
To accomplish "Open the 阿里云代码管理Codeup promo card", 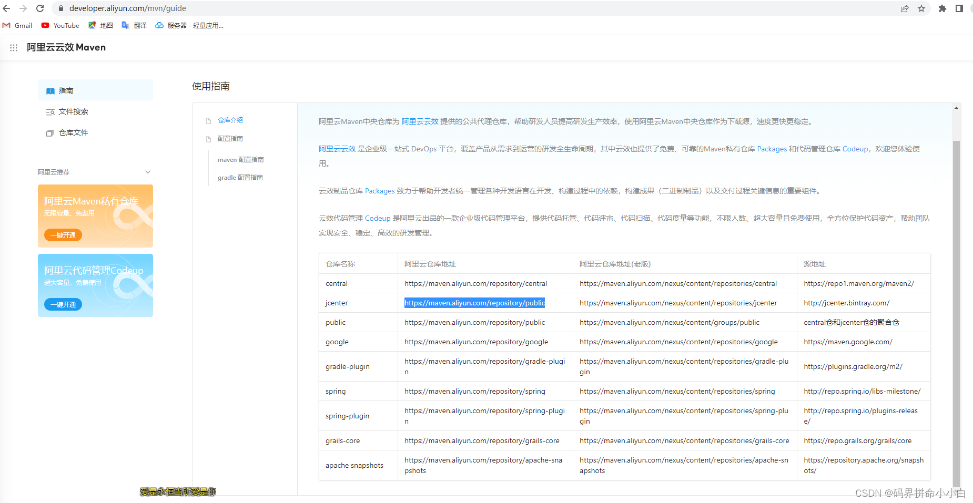I will click(x=95, y=285).
